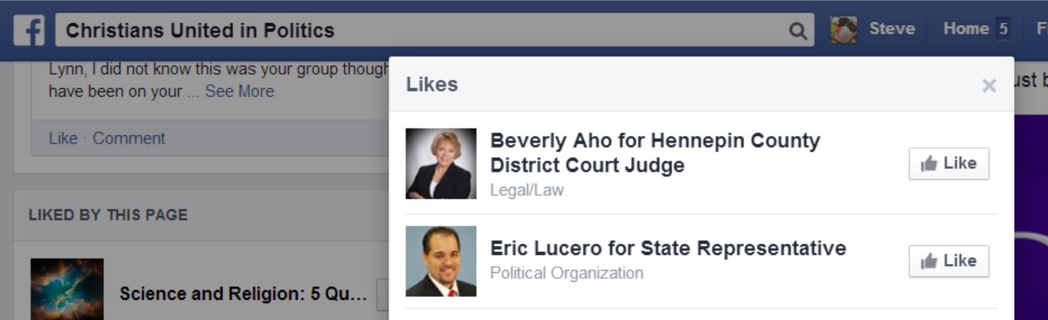Open Science and Religion page thumbnail
Image resolution: width=1048 pixels, height=320 pixels.
[x=67, y=289]
